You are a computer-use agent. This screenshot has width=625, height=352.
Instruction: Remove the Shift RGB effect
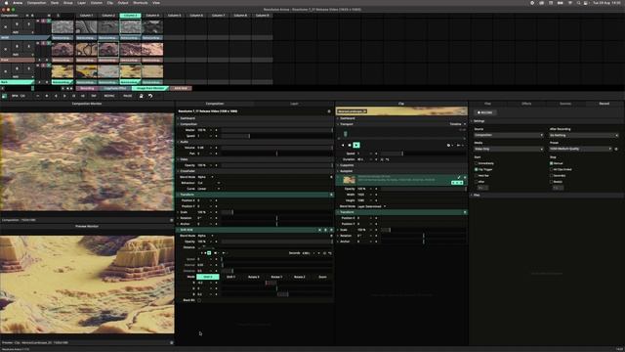tap(319, 230)
